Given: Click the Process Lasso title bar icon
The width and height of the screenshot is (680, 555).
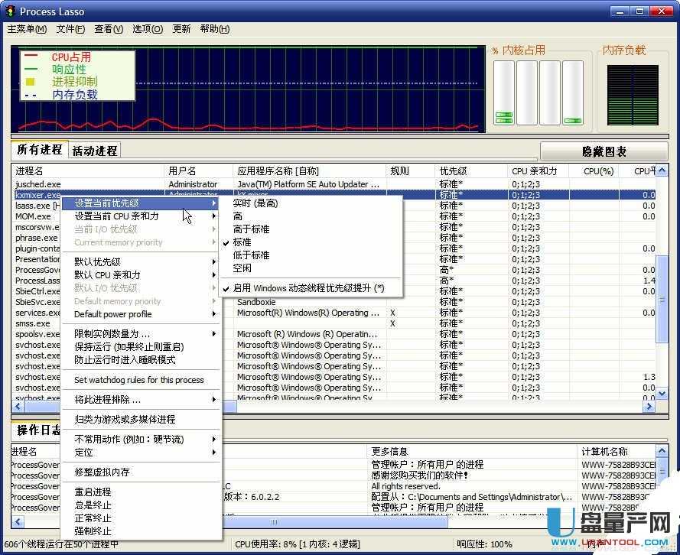Looking at the screenshot, I should pos(11,11).
